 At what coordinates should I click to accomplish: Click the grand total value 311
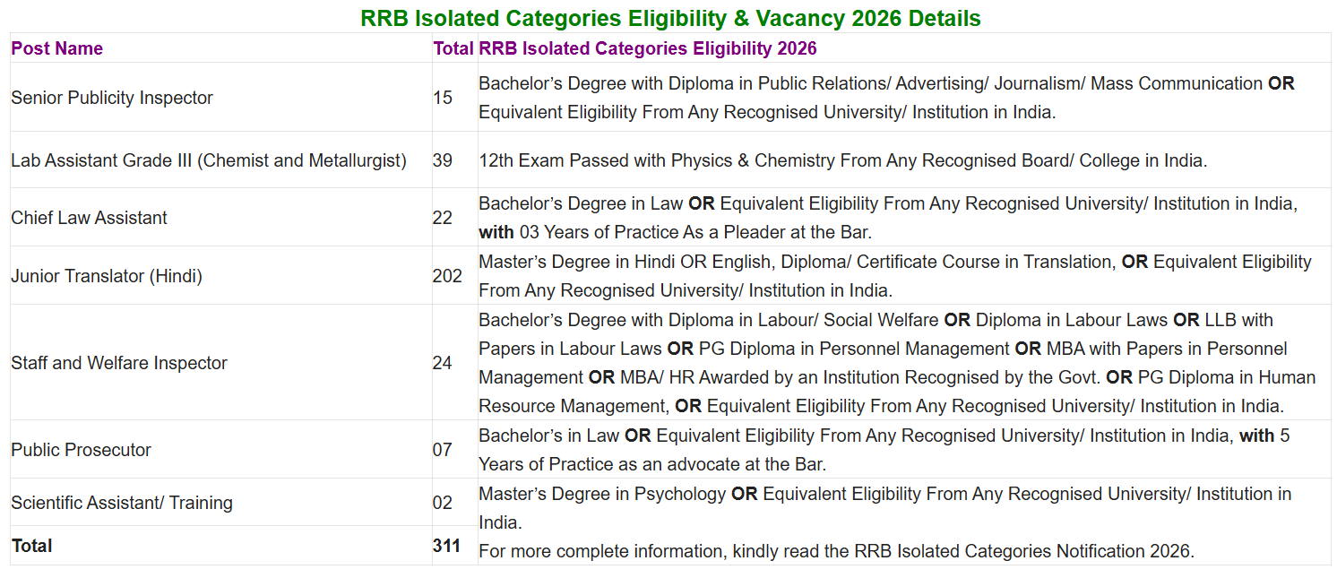(x=446, y=546)
